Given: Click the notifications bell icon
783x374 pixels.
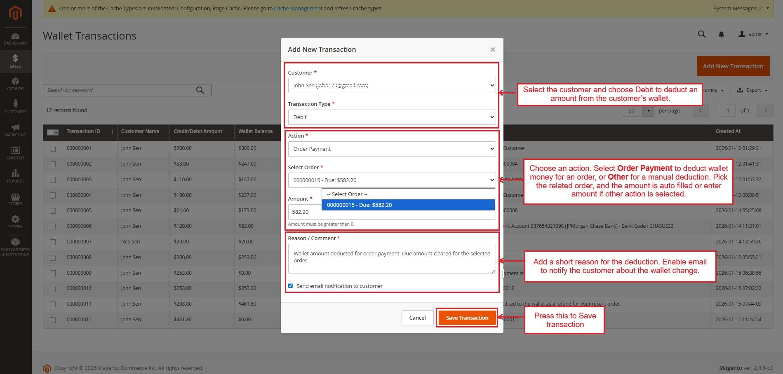Looking at the screenshot, I should [x=721, y=35].
